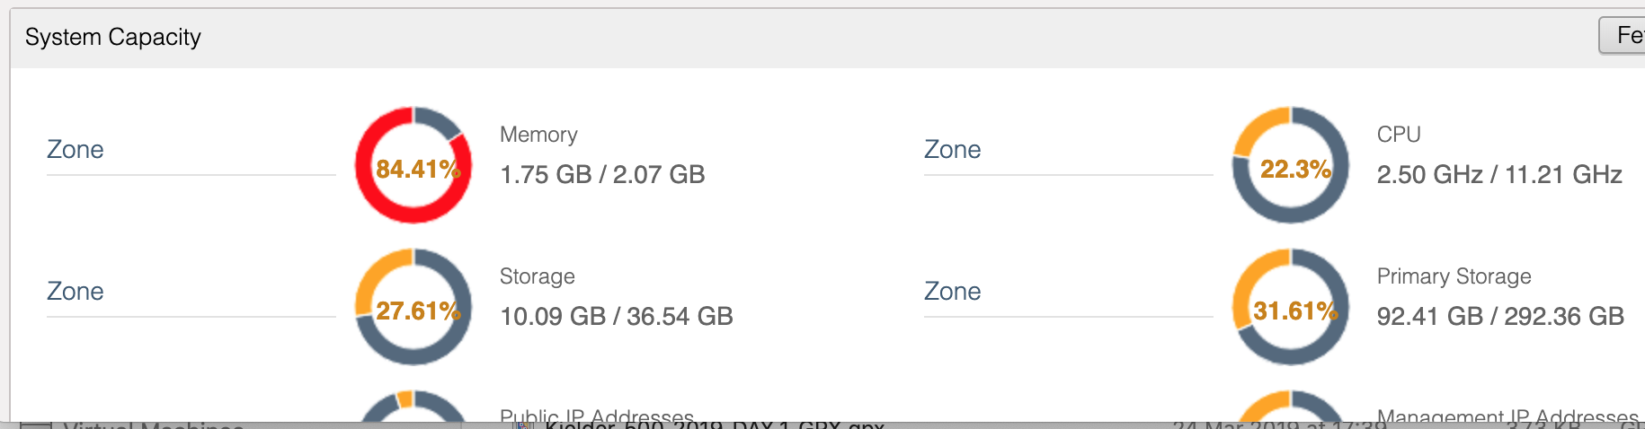Click the Storage 27.61% donut chart
Image resolution: width=1645 pixels, height=429 pixels.
[413, 307]
